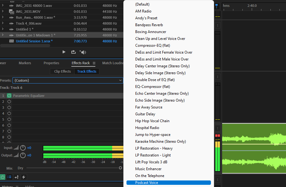Toggle power for effect slot 6

pyautogui.click(x=9, y=125)
